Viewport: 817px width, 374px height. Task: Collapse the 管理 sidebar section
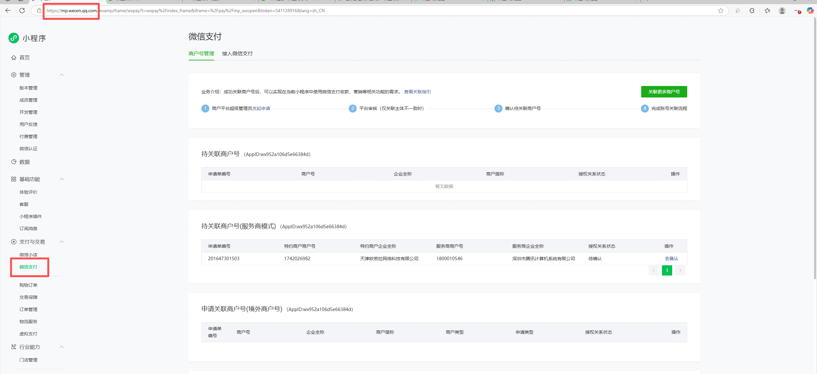pyautogui.click(x=62, y=75)
